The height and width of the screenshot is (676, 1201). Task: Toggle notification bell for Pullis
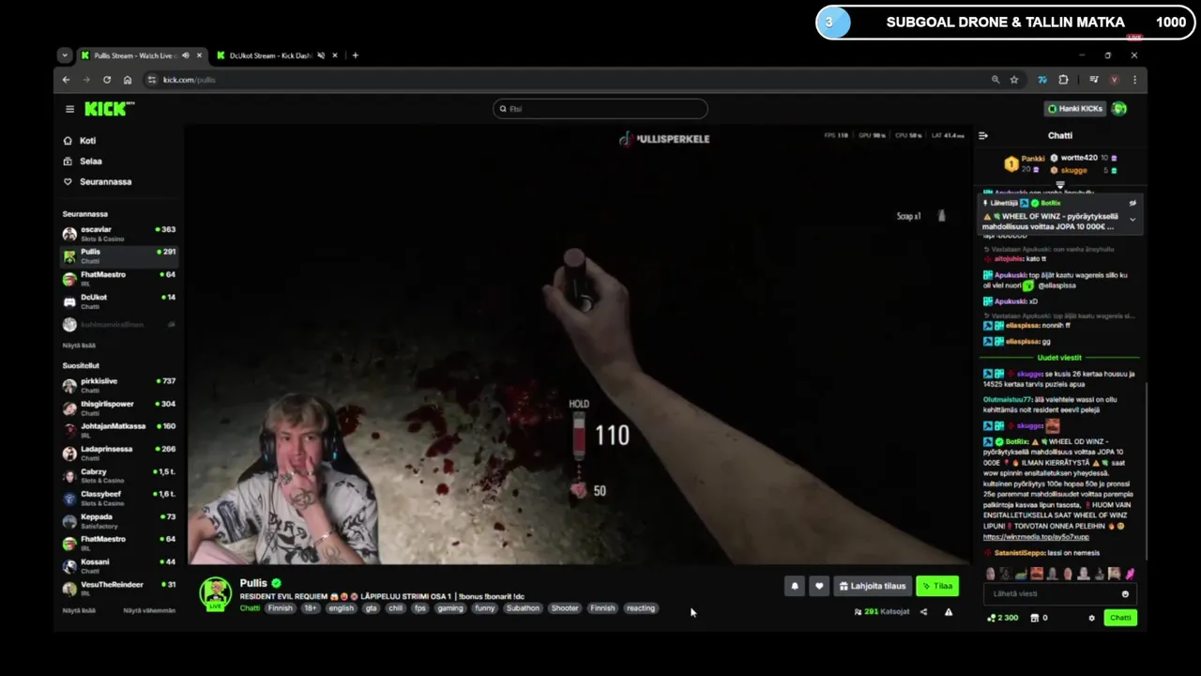click(x=795, y=586)
